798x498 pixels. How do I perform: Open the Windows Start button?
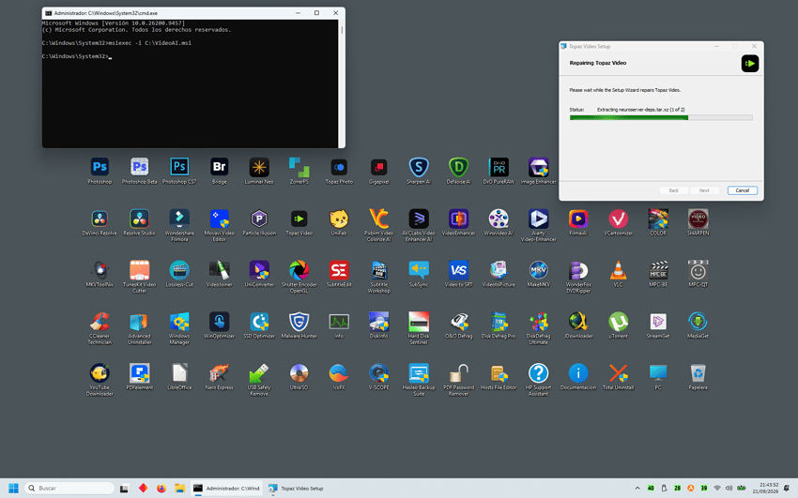(13, 489)
